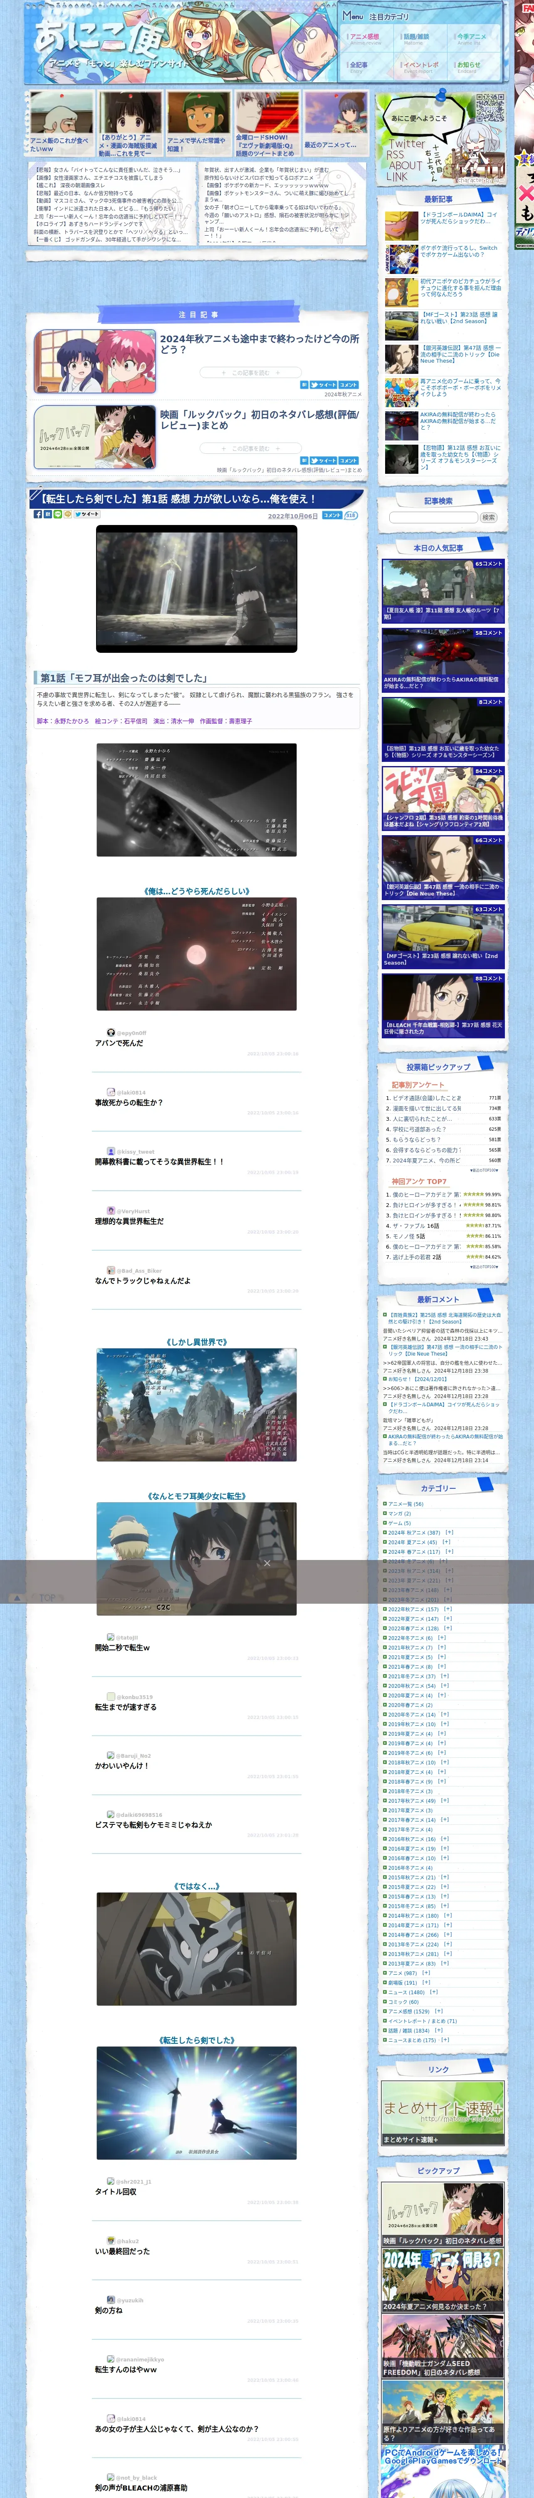Expand [+] next to 2021年冬アニメ (37)
Viewport: 534px width, 2498px height.
coord(445,1676)
